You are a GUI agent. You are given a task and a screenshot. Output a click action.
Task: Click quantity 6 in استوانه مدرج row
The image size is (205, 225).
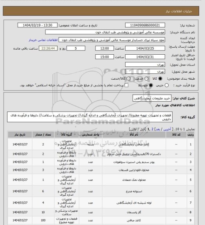(43, 191)
